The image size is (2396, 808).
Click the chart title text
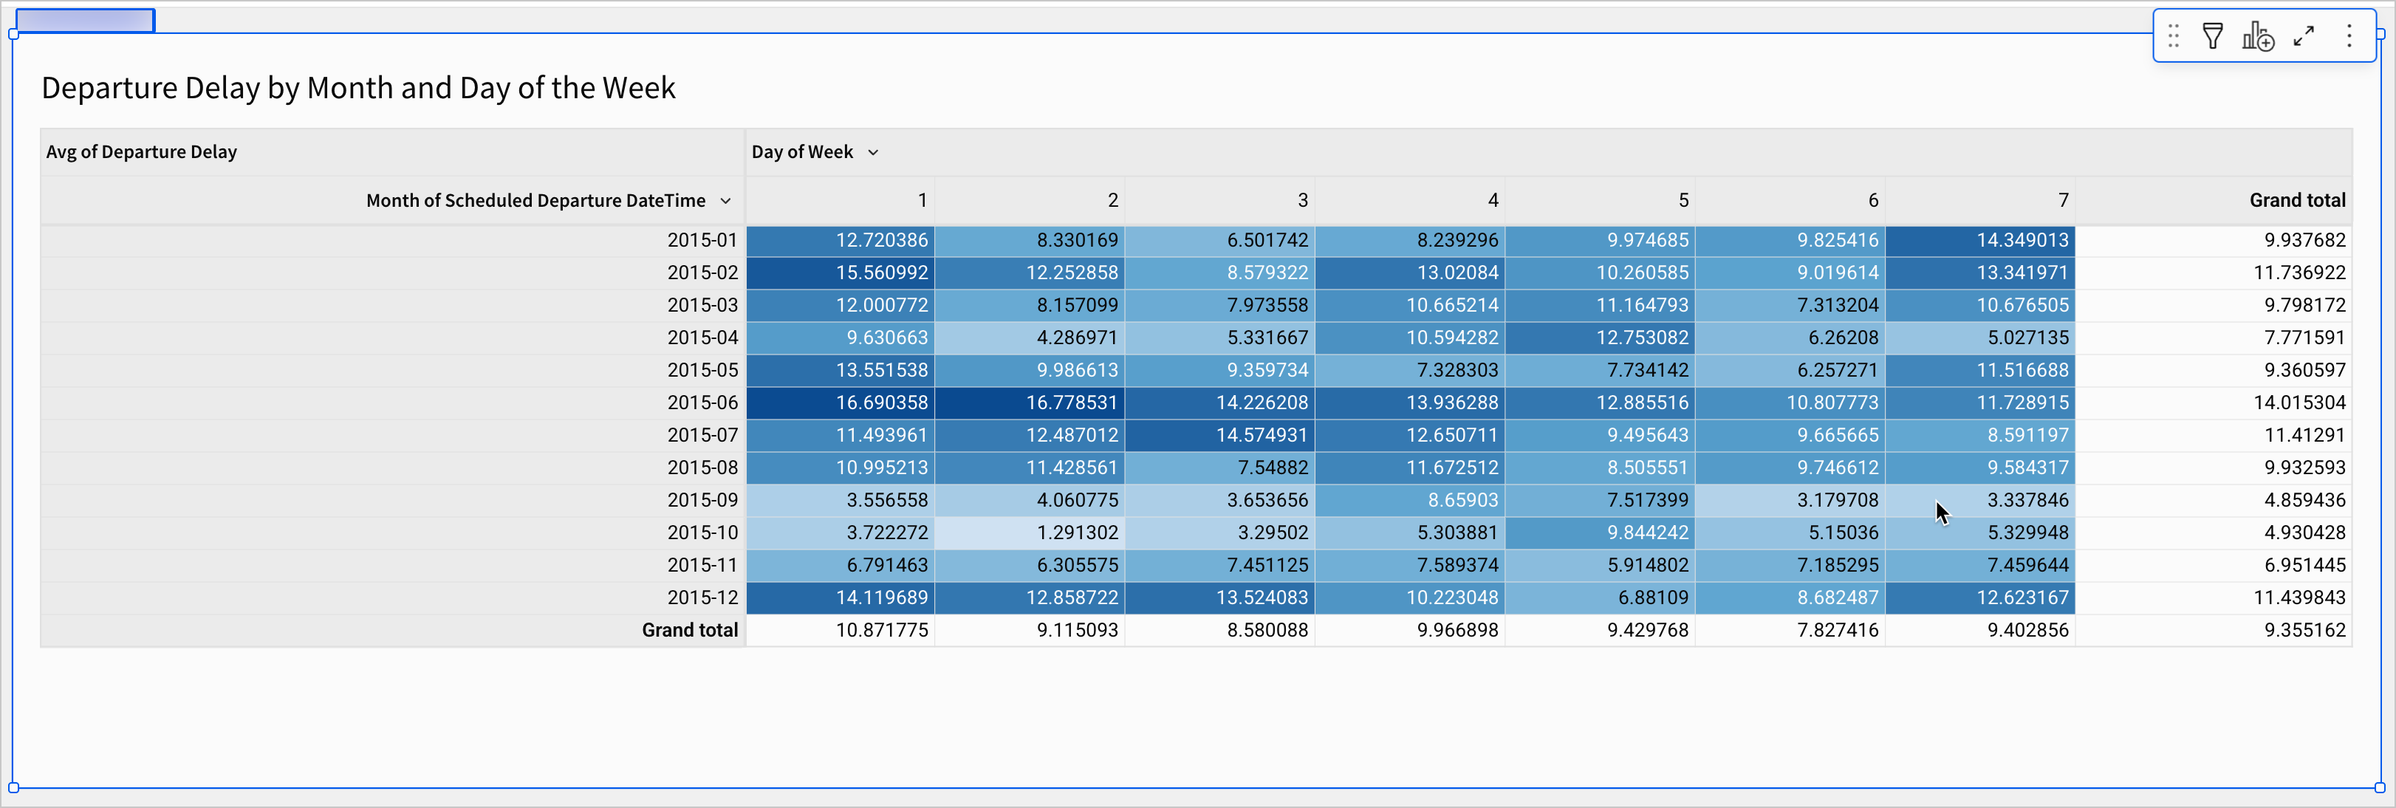[x=358, y=89]
